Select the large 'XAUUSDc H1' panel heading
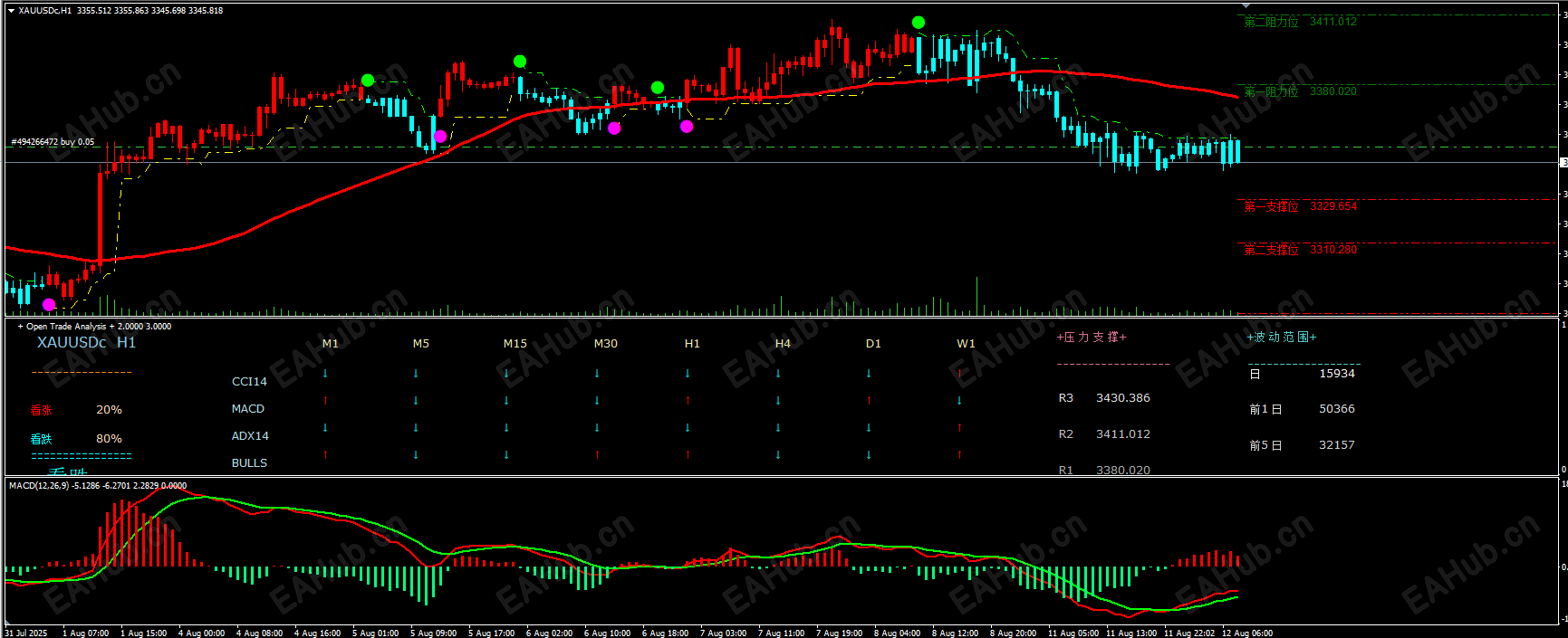Screen dimensions: 1568x638 [x=86, y=342]
